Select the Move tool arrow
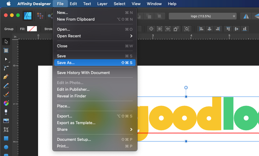259x156 pixels. click(x=6, y=42)
